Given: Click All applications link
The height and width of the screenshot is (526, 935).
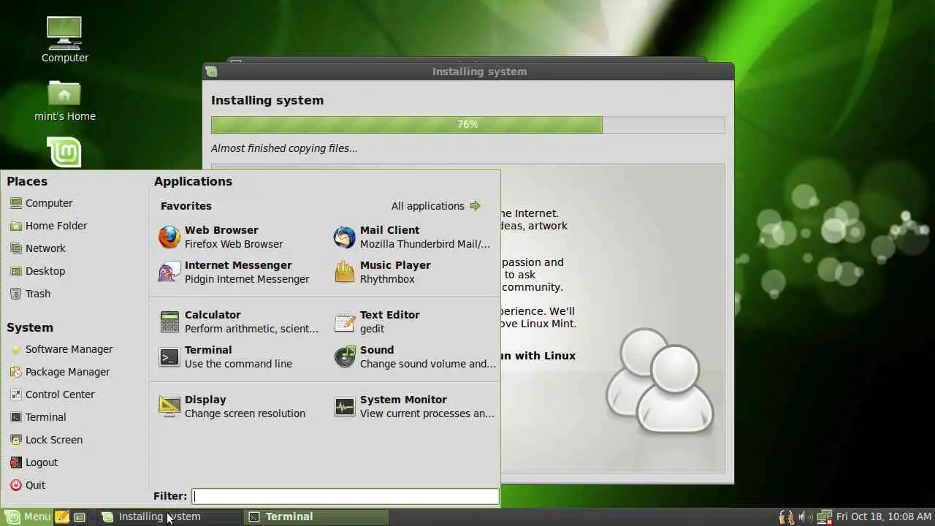Looking at the screenshot, I should pos(428,206).
